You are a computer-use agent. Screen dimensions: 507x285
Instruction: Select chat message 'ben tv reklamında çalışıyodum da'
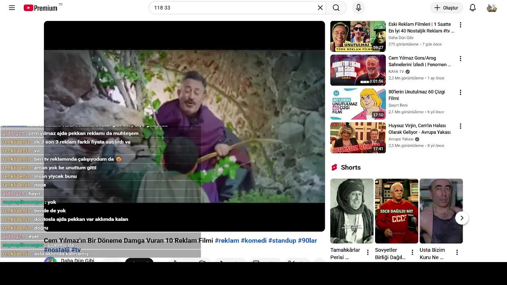[x=78, y=159]
